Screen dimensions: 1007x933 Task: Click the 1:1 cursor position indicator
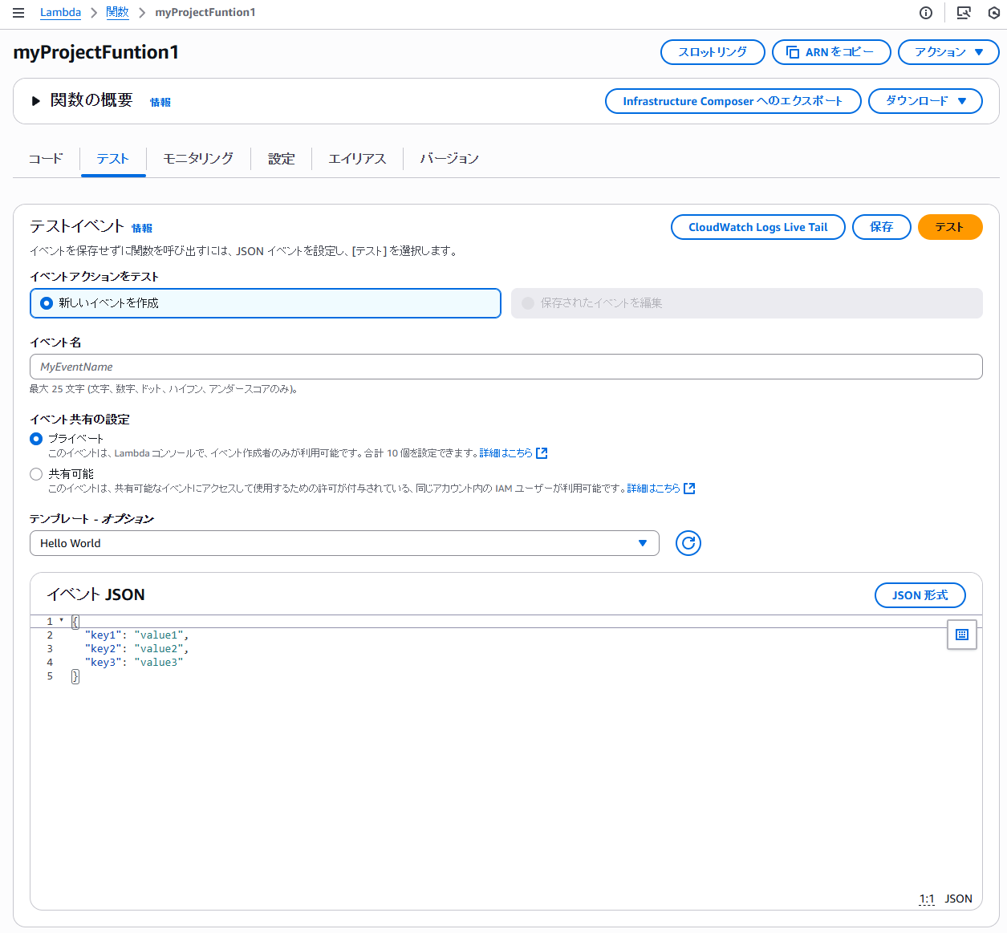[927, 899]
